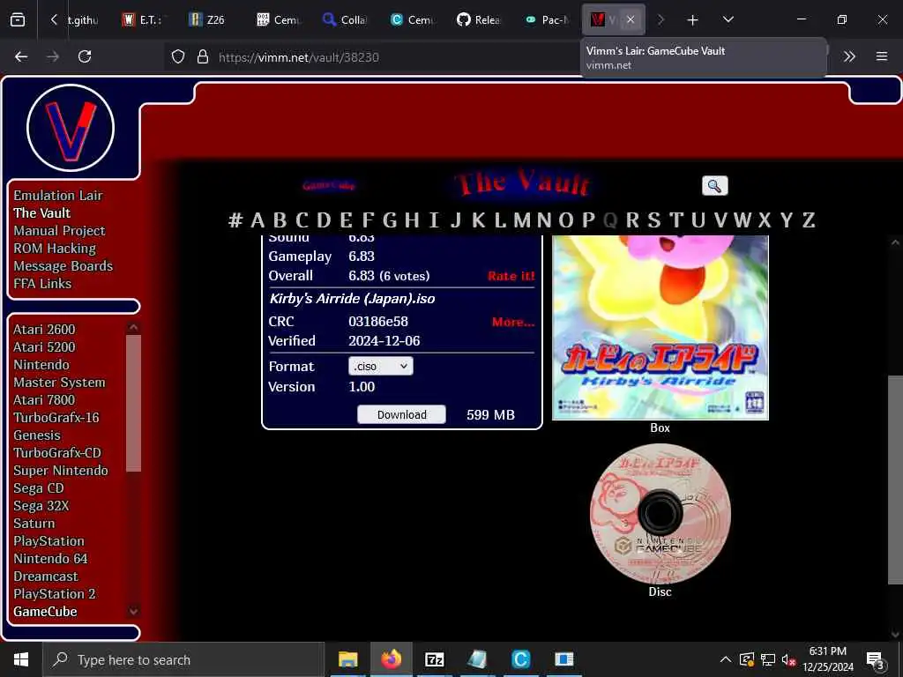This screenshot has width=903, height=677.
Task: Switch to the GitHub Releases tab
Action: [x=479, y=19]
